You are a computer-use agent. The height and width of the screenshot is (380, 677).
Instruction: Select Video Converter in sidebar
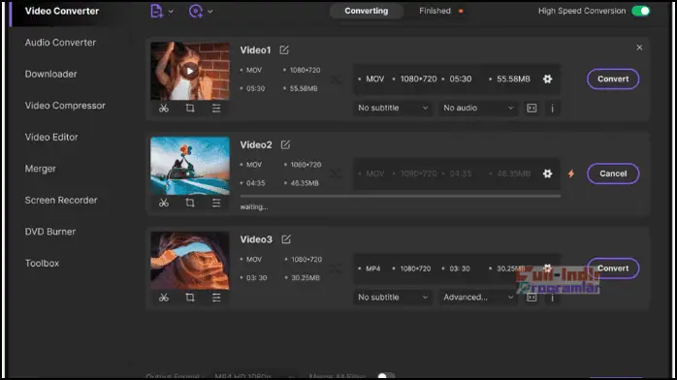[x=62, y=11]
